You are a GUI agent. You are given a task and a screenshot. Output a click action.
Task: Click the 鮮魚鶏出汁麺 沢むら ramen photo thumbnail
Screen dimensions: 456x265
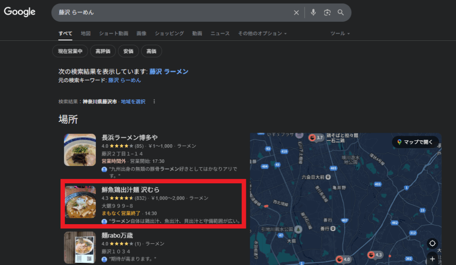pyautogui.click(x=80, y=202)
